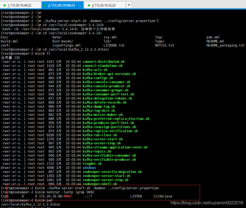Click connect-distributed.sh file name
Image resolution: width=246 pixels, height=208 pixels.
tap(104, 62)
